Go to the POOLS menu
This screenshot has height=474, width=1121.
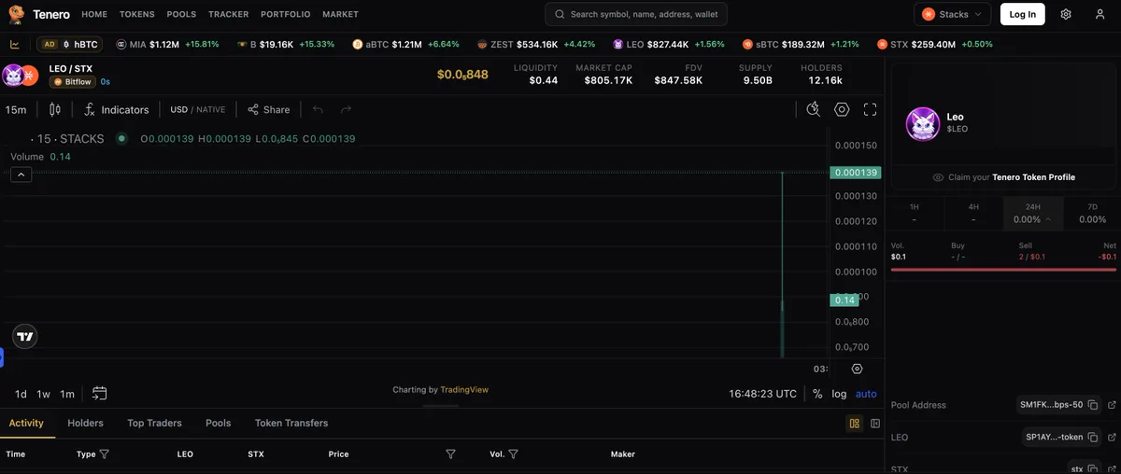click(x=181, y=15)
